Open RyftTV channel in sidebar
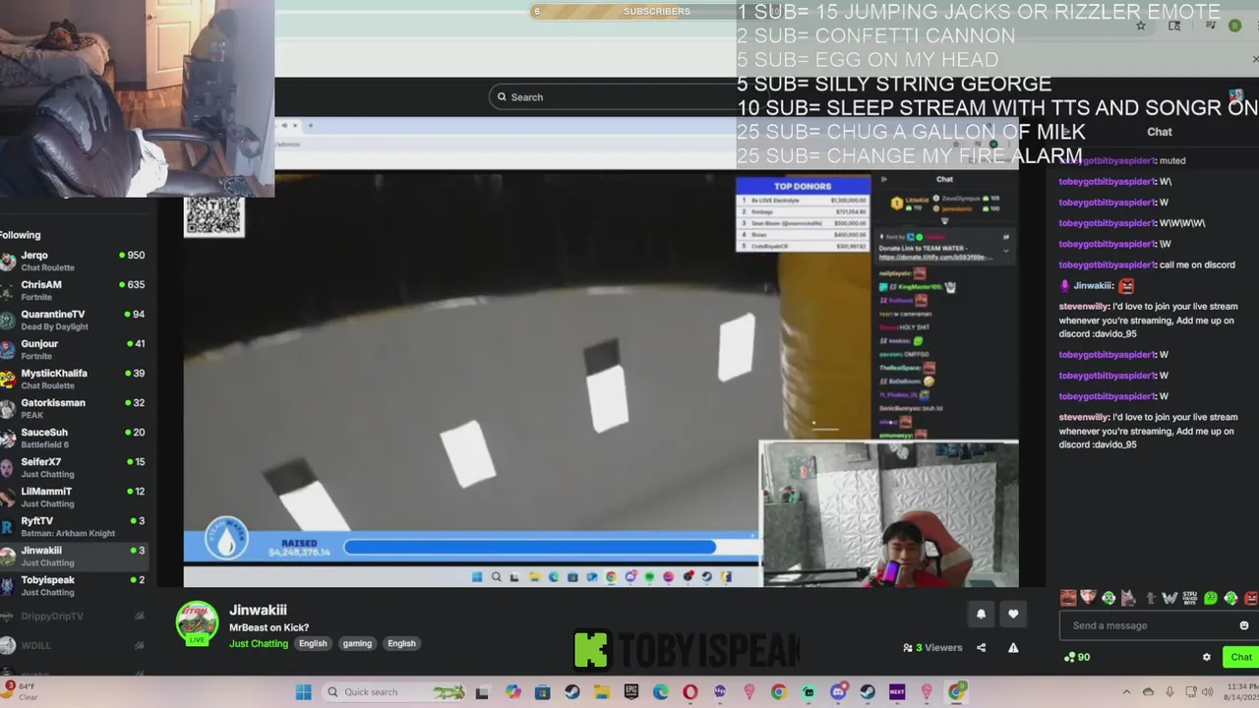 (x=74, y=526)
